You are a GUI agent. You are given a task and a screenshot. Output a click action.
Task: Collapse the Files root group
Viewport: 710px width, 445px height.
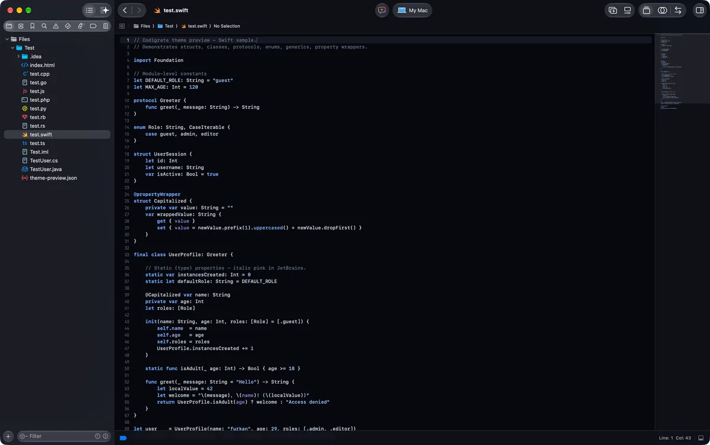coord(7,39)
